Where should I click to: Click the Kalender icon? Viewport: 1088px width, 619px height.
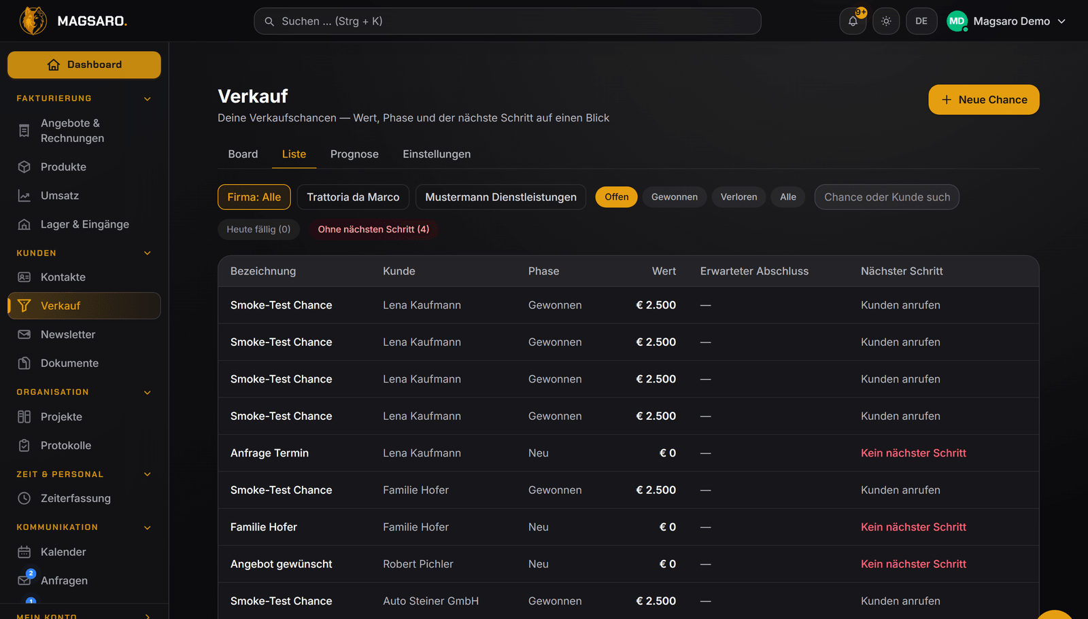point(24,552)
